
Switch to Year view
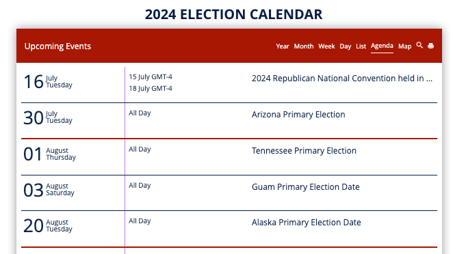(282, 46)
